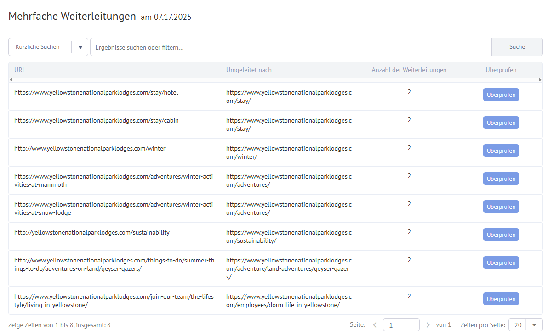The width and height of the screenshot is (548, 335).
Task: Open the Zeilen pro Seite dropdown
Action: pos(525,325)
